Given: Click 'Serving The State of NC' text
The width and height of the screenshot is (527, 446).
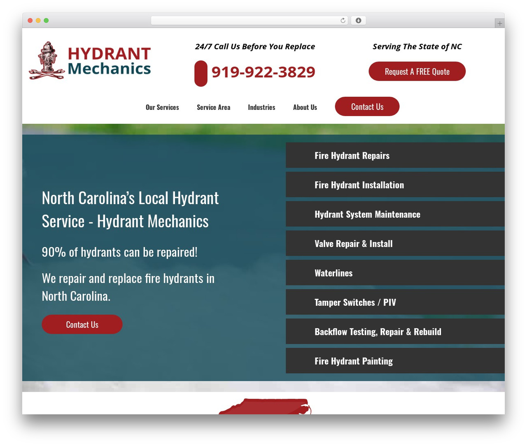Looking at the screenshot, I should [417, 46].
